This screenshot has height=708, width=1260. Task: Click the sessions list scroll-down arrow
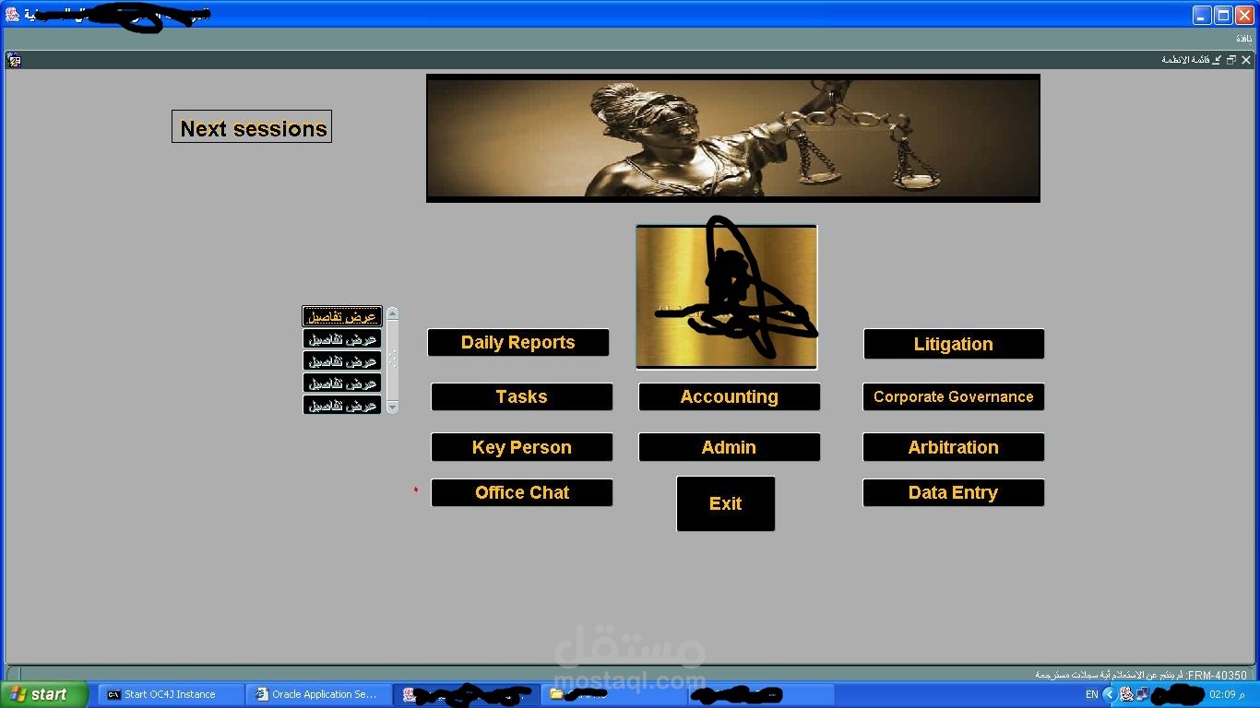pos(392,407)
